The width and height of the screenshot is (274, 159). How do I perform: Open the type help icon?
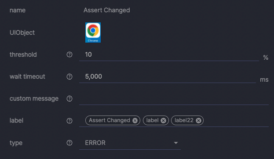(69, 143)
